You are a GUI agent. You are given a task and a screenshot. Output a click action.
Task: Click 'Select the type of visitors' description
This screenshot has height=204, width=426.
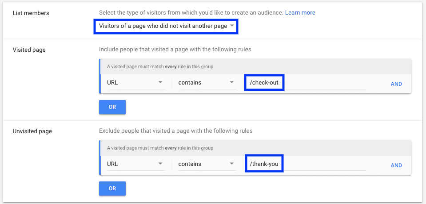tap(191, 13)
